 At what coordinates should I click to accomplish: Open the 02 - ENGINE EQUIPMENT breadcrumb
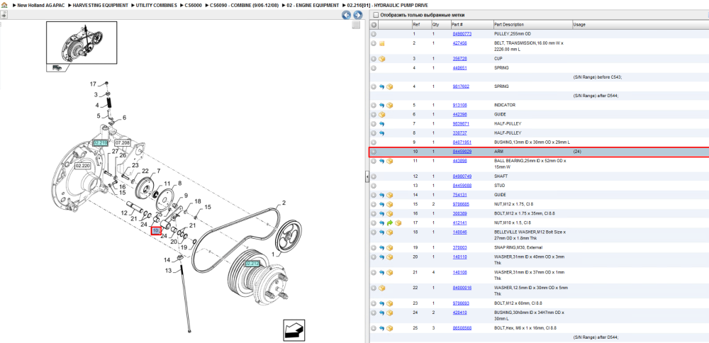tap(313, 5)
